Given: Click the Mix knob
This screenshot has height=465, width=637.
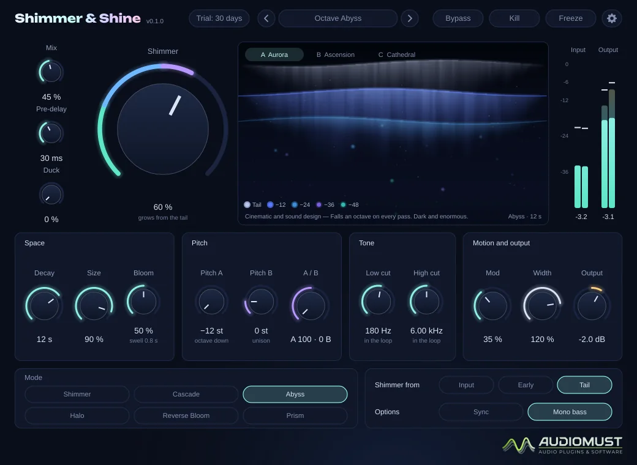Looking at the screenshot, I should pyautogui.click(x=51, y=72).
